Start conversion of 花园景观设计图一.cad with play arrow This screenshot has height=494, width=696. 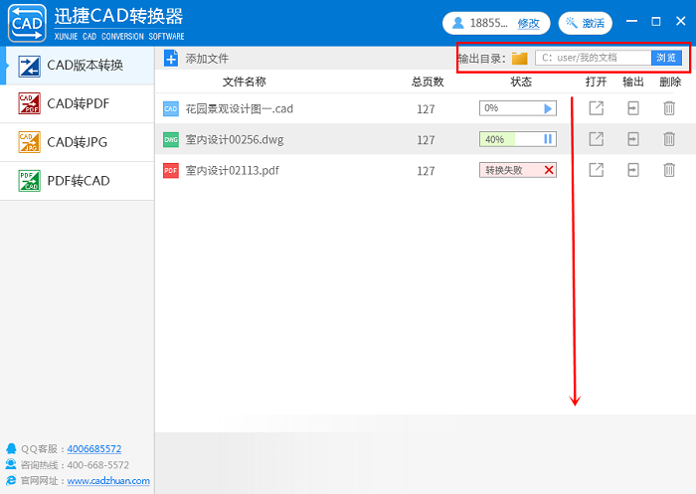(548, 108)
